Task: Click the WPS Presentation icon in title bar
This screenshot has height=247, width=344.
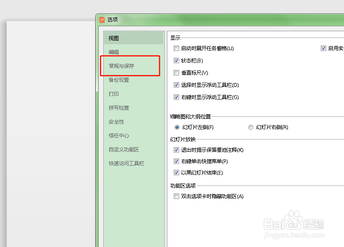Action: tap(102, 20)
